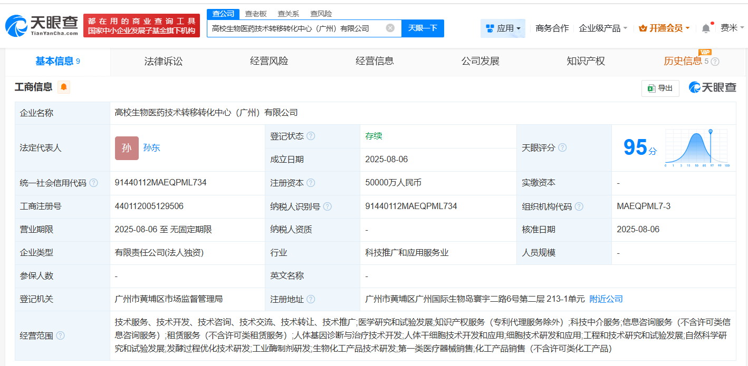This screenshot has width=748, height=366.
Task: Click help icon next to 经营范围
Action: (60, 336)
